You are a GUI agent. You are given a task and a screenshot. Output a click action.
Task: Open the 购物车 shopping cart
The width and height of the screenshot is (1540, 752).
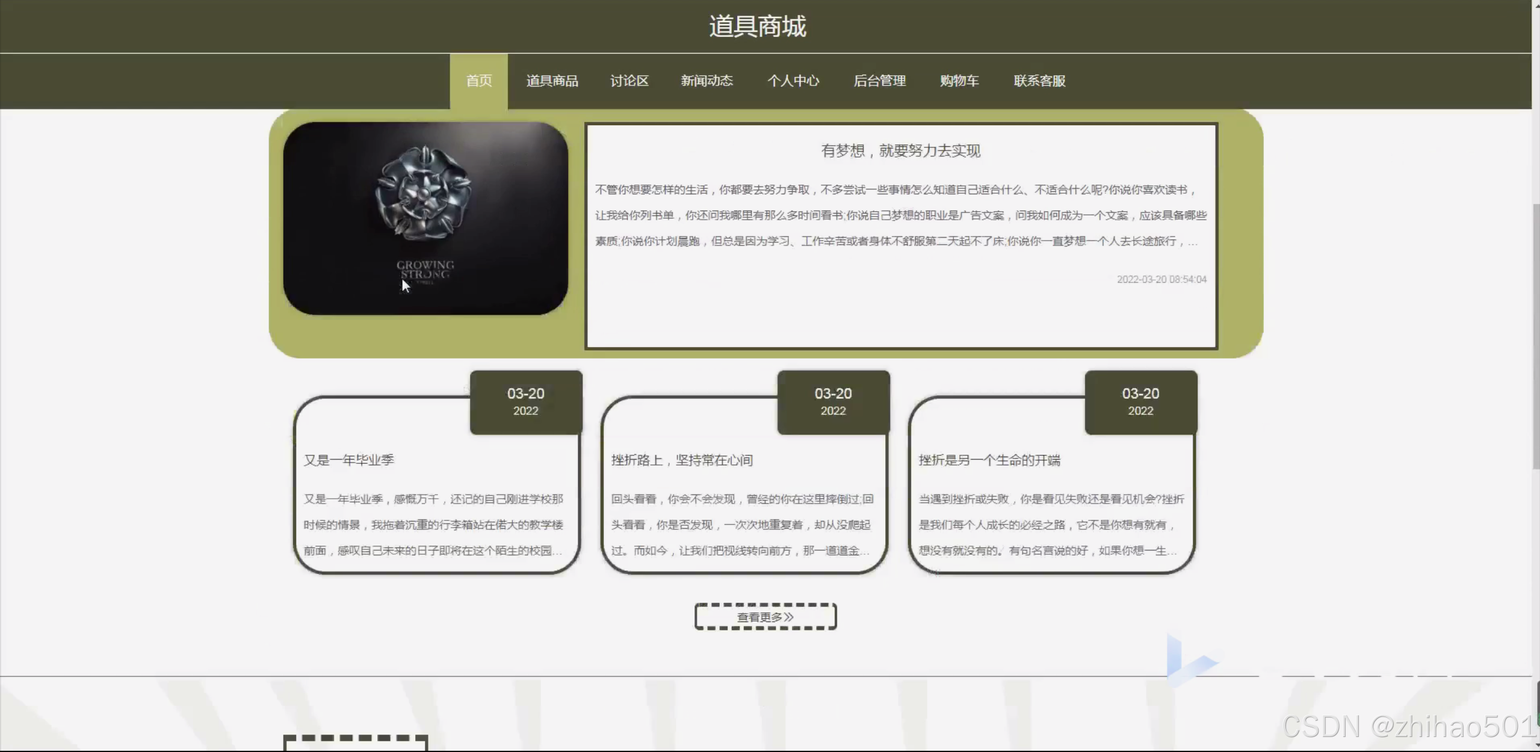coord(959,81)
